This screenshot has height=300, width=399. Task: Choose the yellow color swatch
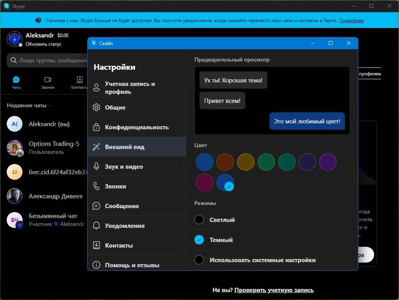click(246, 162)
